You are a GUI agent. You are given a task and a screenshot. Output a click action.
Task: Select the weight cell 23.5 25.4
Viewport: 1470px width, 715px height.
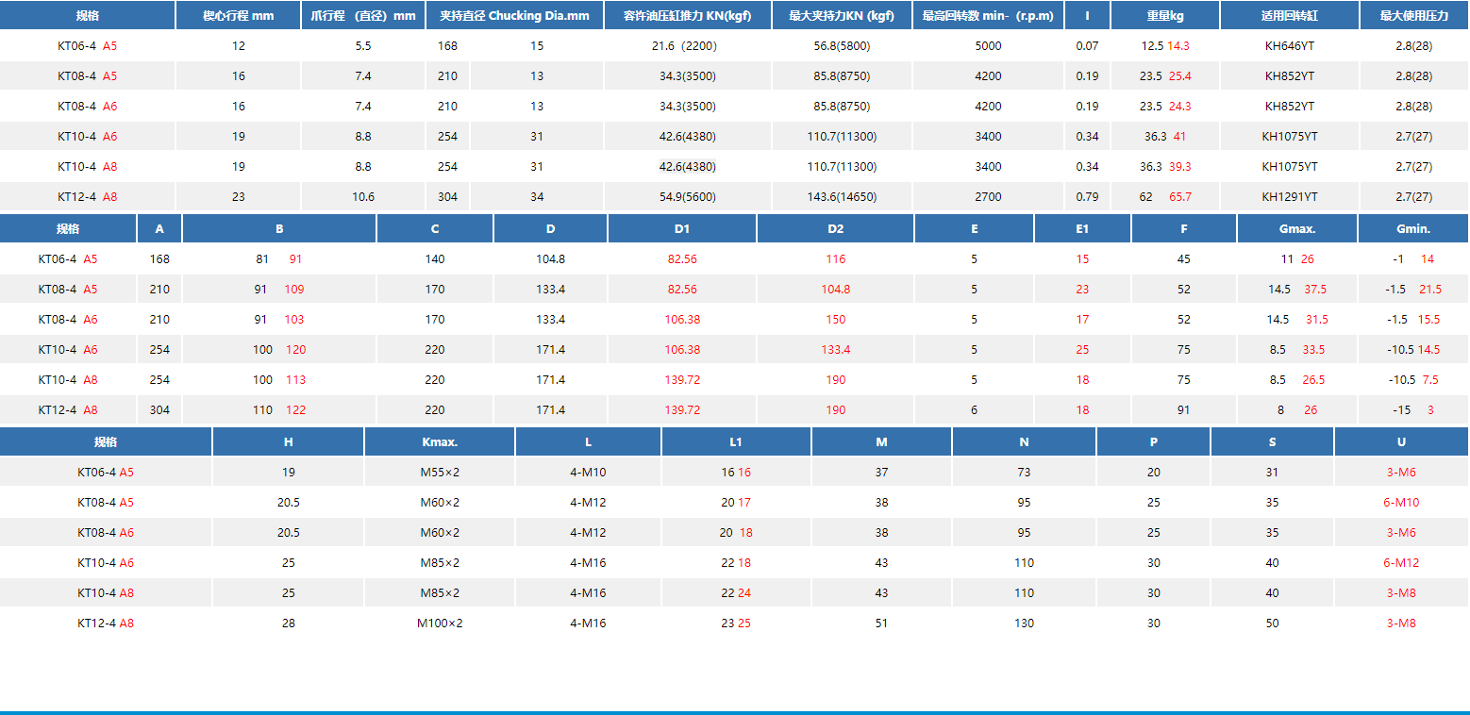point(1165,75)
